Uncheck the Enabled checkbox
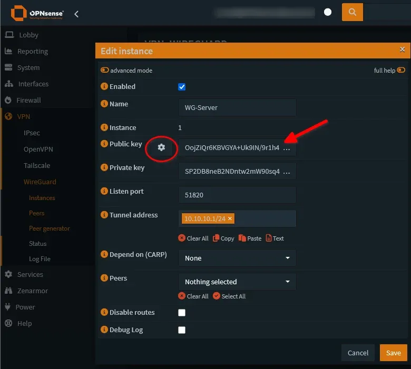Screen dimensions: 411x369 (182, 87)
